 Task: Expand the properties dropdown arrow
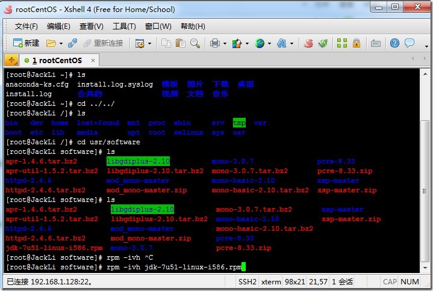[x=150, y=43]
